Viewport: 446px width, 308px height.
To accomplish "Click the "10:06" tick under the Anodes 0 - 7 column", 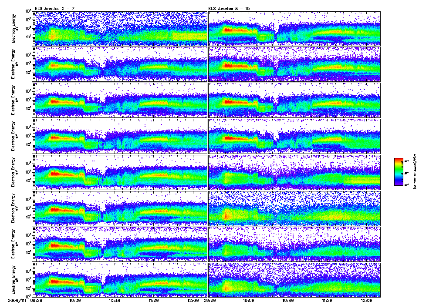I will (75, 300).
